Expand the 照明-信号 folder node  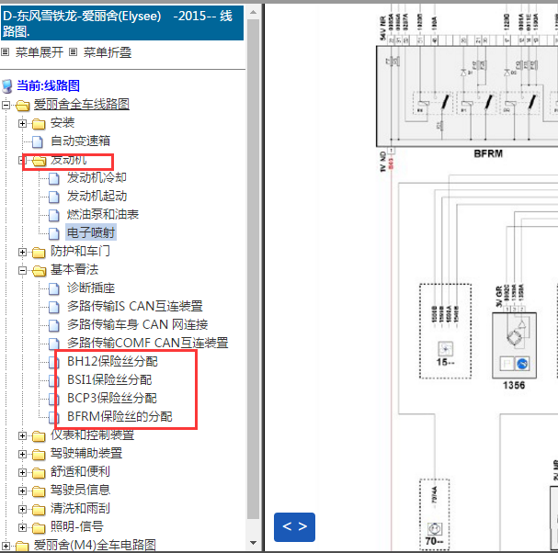click(22, 528)
